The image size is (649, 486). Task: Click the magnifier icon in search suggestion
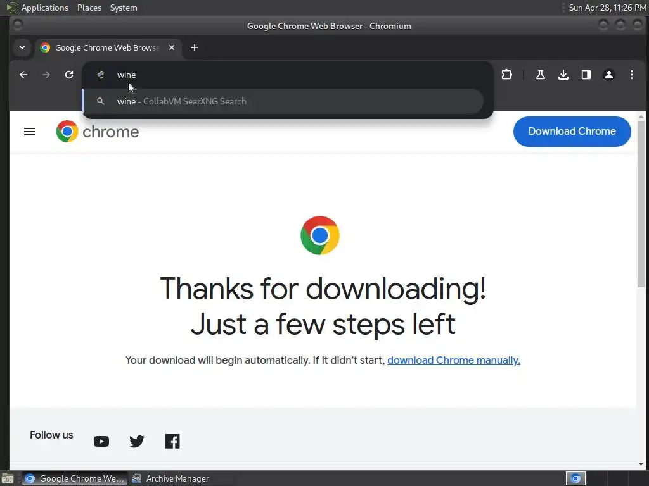pos(101,101)
